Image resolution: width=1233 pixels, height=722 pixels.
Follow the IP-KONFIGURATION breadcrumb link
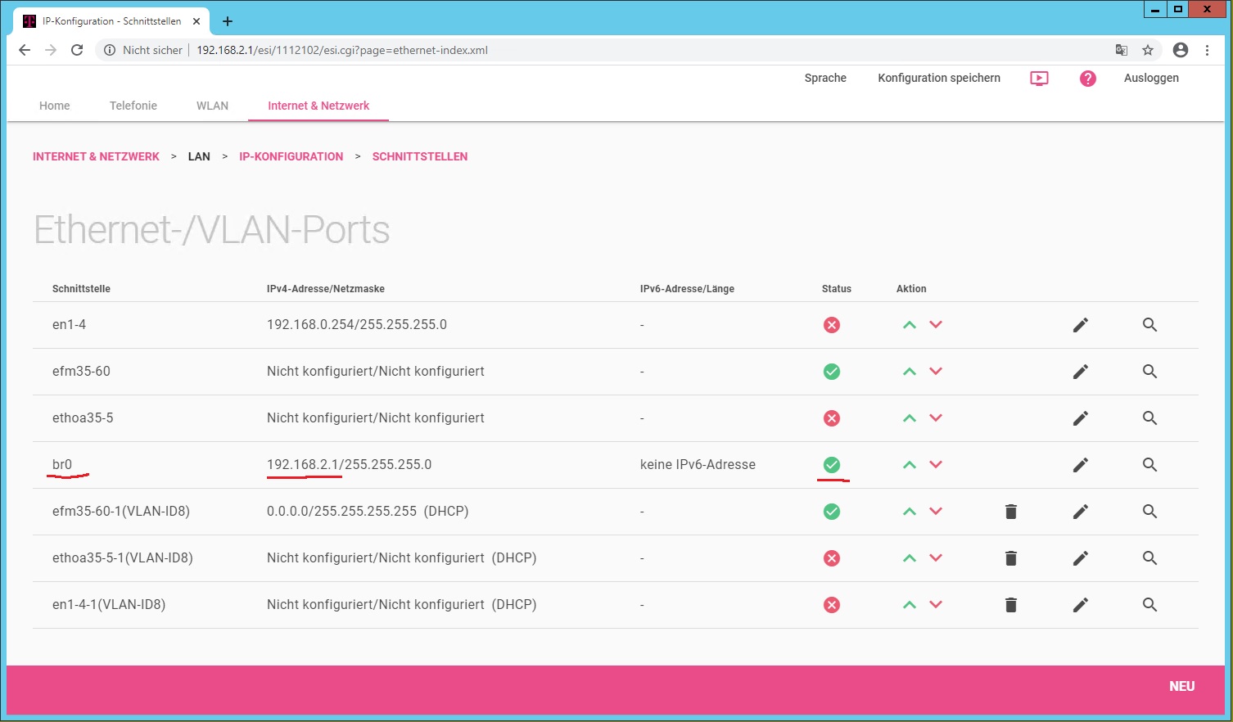[291, 156]
